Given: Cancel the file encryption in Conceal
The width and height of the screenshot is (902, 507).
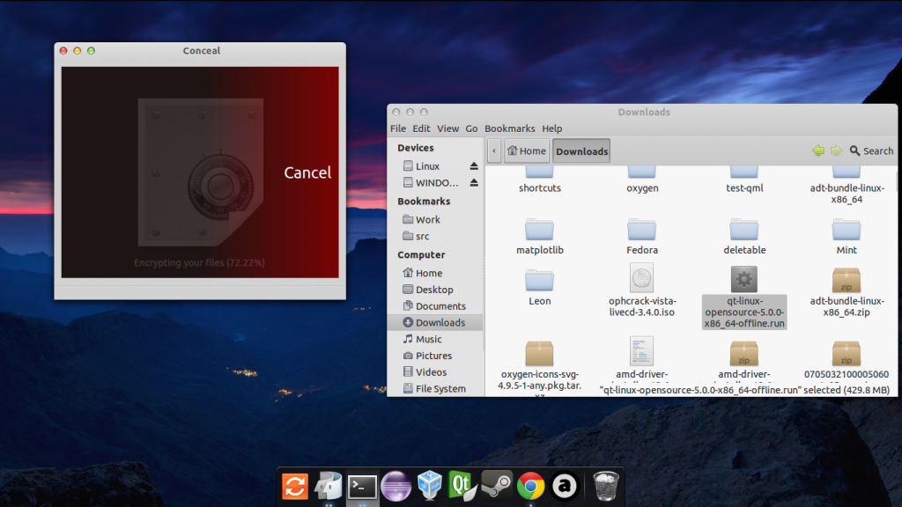Looking at the screenshot, I should 307,173.
